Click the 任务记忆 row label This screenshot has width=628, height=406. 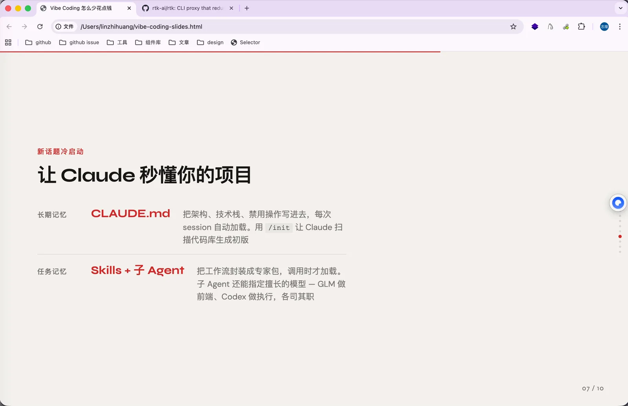point(52,272)
